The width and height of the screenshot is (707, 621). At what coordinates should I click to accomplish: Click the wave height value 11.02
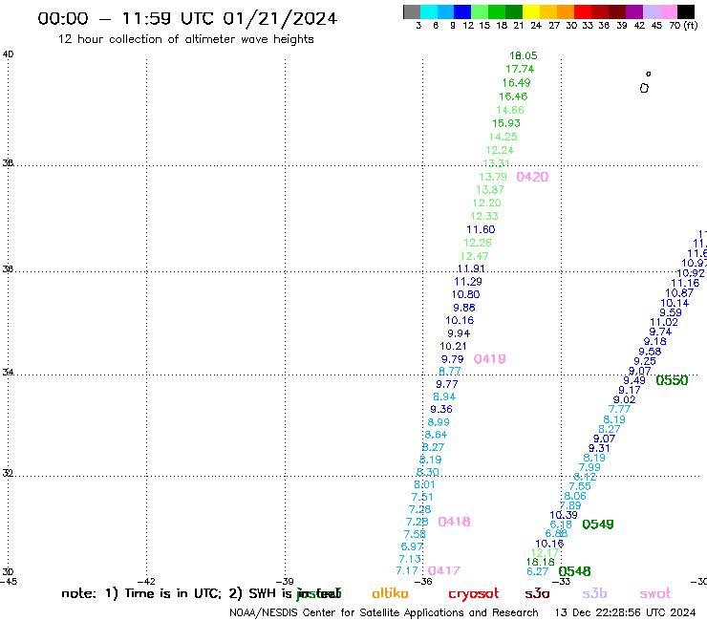point(664,323)
